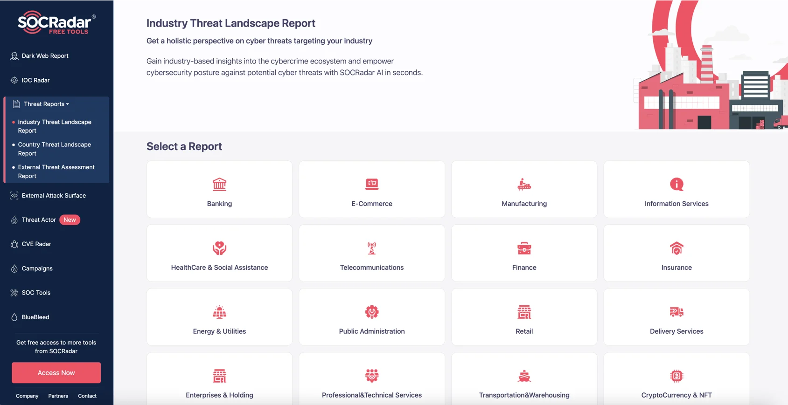
Task: Open the Partners footer link
Action: coord(58,396)
